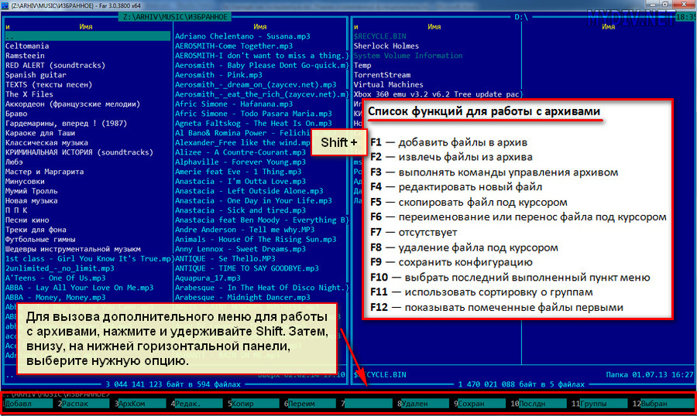Click the Far Manager window title icon
The height and width of the screenshot is (416, 697).
click(5, 5)
